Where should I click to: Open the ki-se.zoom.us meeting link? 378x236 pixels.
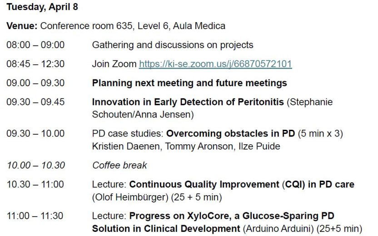click(215, 64)
